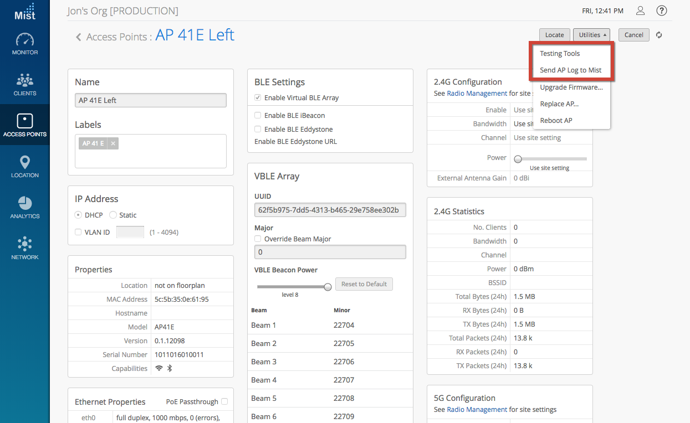690x423 pixels.
Task: Go to the Clients section
Action: pyautogui.click(x=25, y=85)
